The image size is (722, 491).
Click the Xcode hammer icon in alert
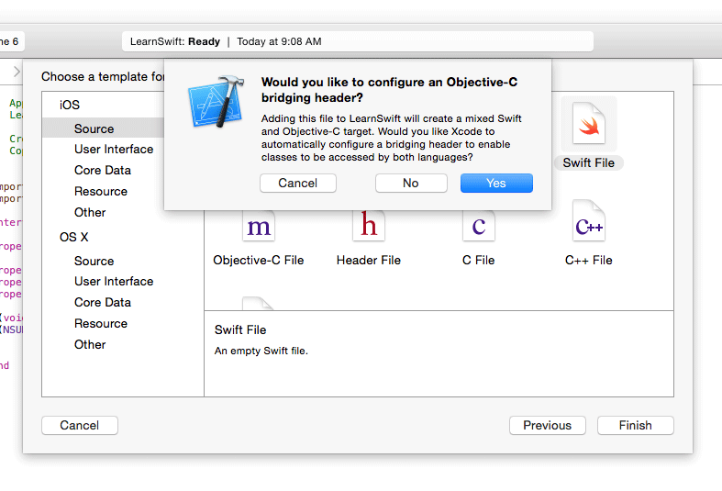point(216,102)
